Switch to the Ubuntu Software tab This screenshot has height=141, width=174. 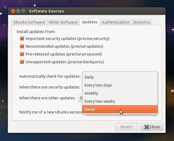click(29, 22)
